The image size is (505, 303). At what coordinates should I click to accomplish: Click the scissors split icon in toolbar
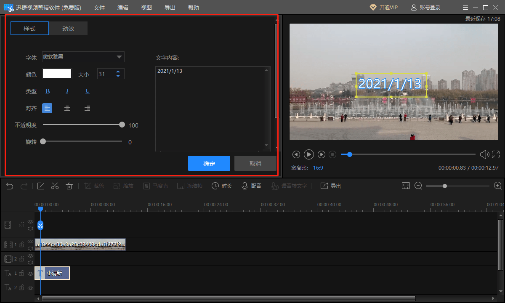(55, 186)
